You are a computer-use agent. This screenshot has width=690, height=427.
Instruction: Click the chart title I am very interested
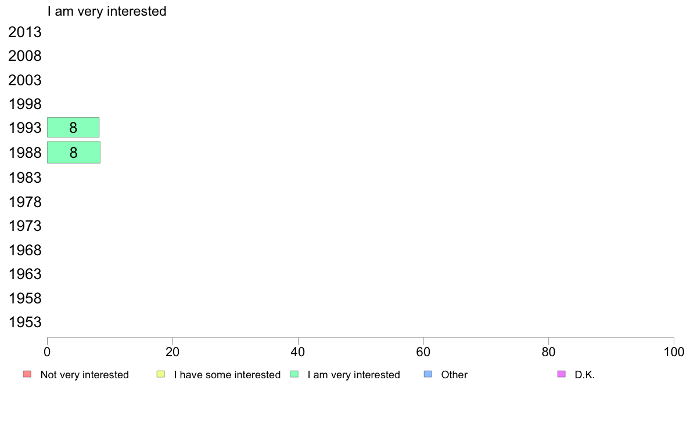107,11
